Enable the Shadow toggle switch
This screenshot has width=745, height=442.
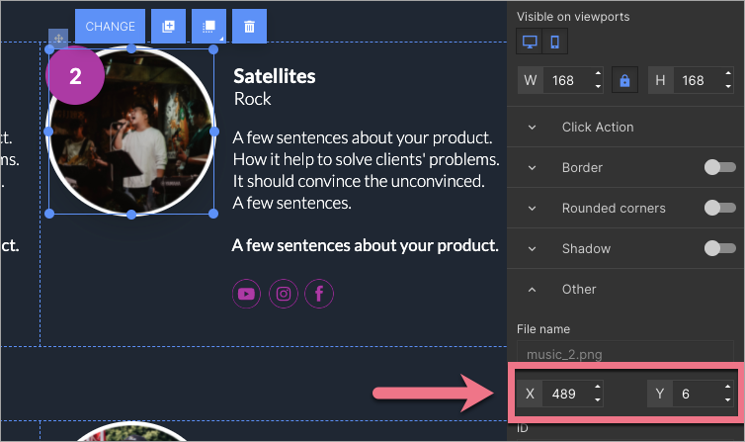[719, 248]
